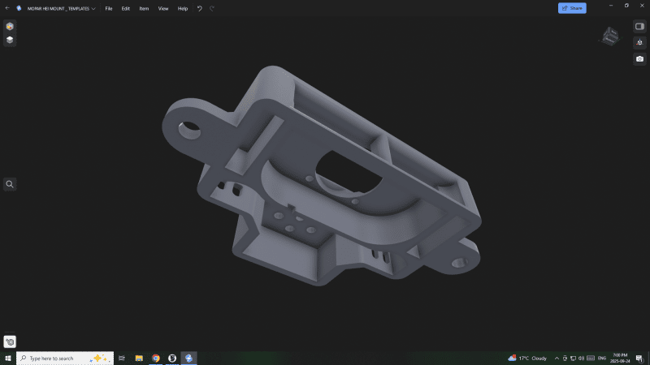Click the view cube orientation widget
Screen dimensions: 650x365
pyautogui.click(x=610, y=35)
